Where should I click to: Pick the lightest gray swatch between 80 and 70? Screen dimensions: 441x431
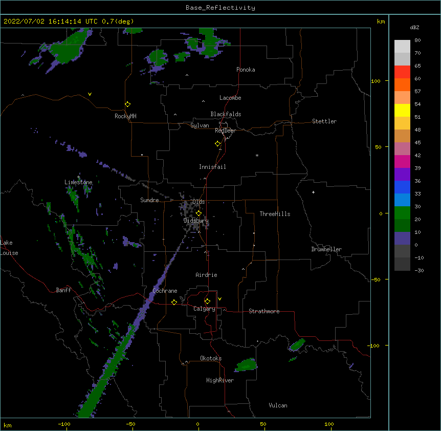[402, 47]
